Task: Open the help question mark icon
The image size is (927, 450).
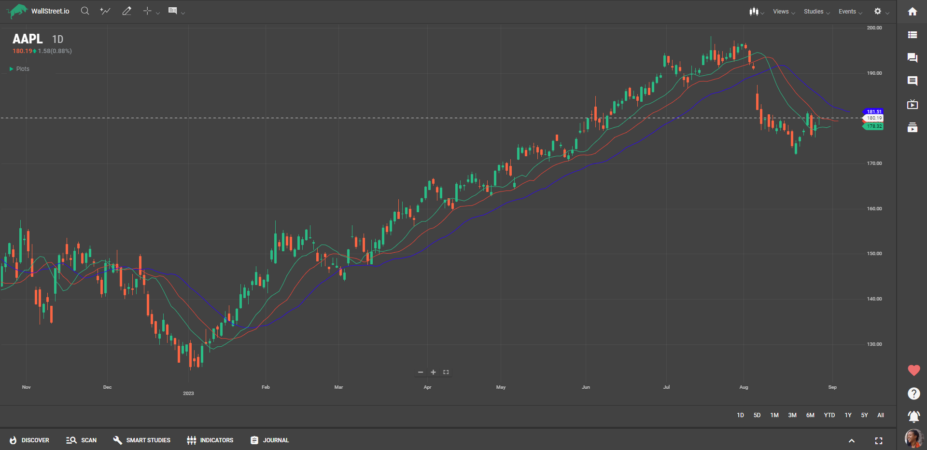Action: click(913, 394)
